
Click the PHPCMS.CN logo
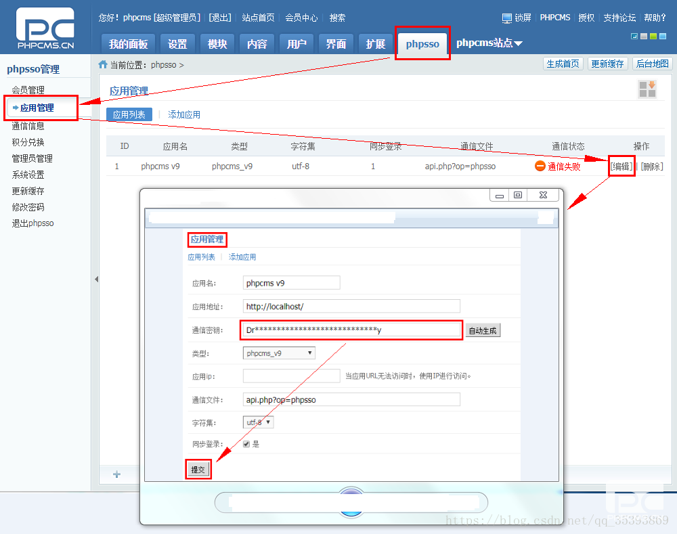[45, 28]
